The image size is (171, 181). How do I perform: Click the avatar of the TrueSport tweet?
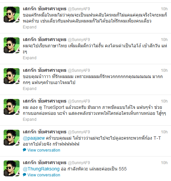(12, 107)
